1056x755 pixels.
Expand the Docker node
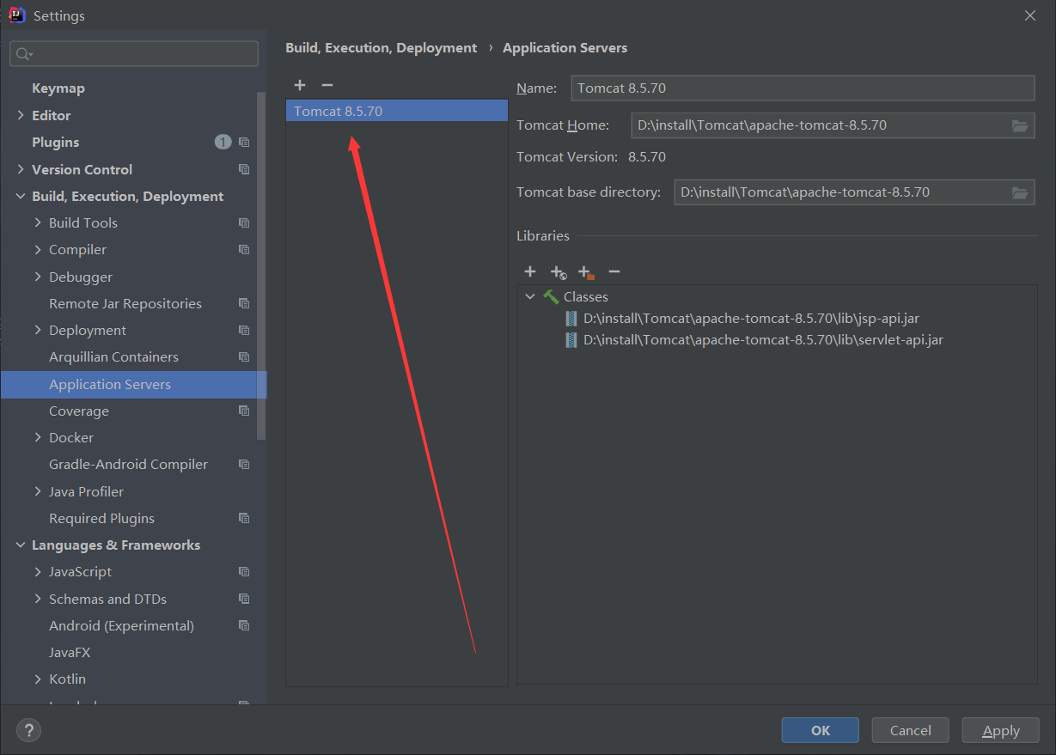coord(38,438)
